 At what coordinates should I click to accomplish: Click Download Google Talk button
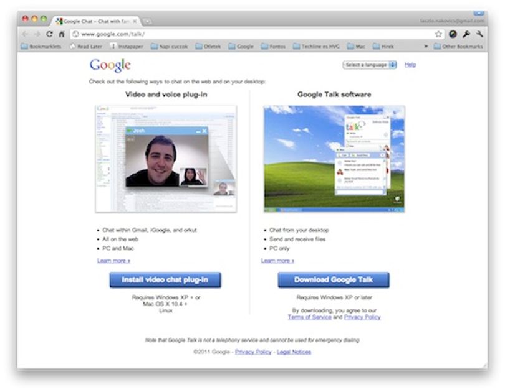334,280
